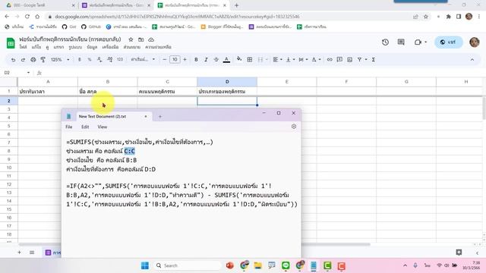Decrease font size with minus button
This screenshot has height=273, width=486.
(165, 60)
